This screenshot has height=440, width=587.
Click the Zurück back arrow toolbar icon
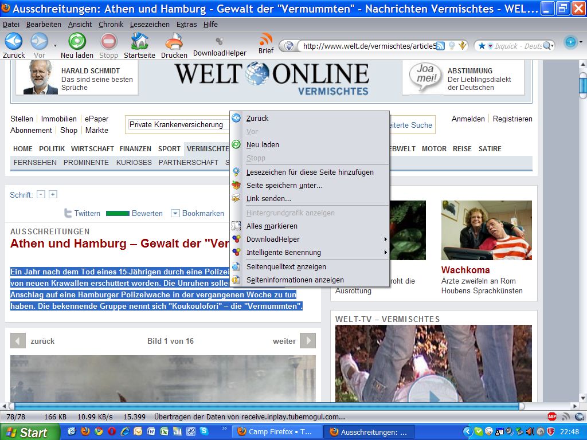tap(13, 42)
